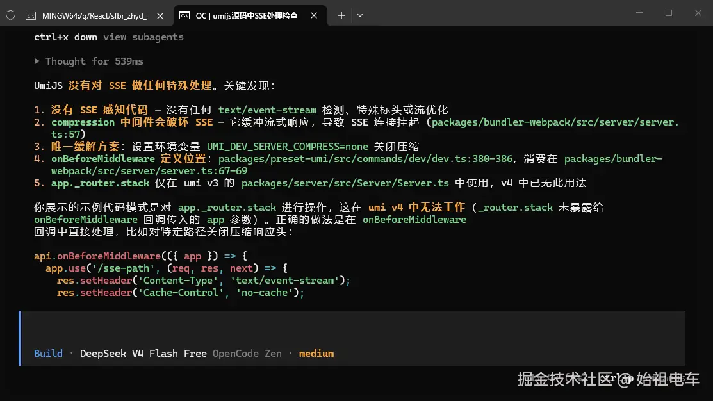Screen dimensions: 713x401
Task: Click 'compression 中间件会破坏 SSE' heading text
Action: coord(132,122)
